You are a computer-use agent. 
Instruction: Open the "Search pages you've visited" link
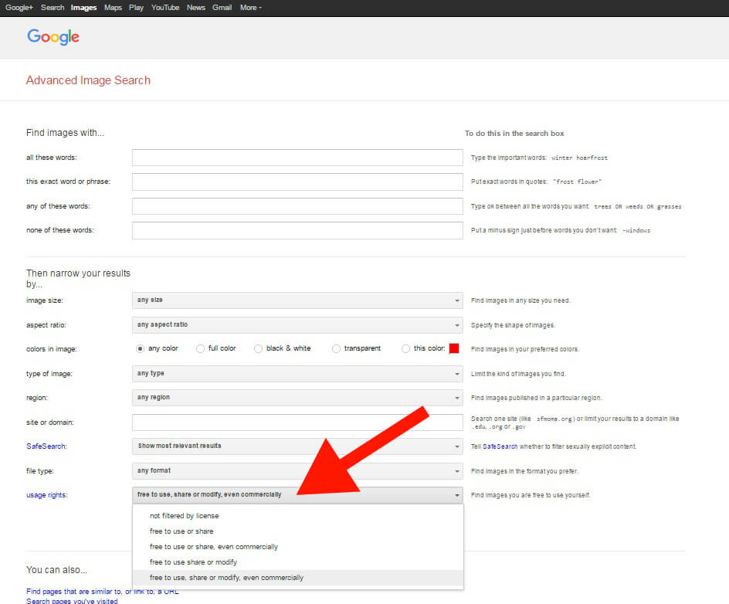(72, 601)
